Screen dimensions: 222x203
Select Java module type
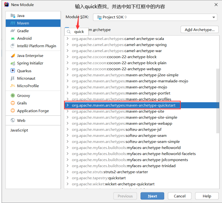[33, 16]
